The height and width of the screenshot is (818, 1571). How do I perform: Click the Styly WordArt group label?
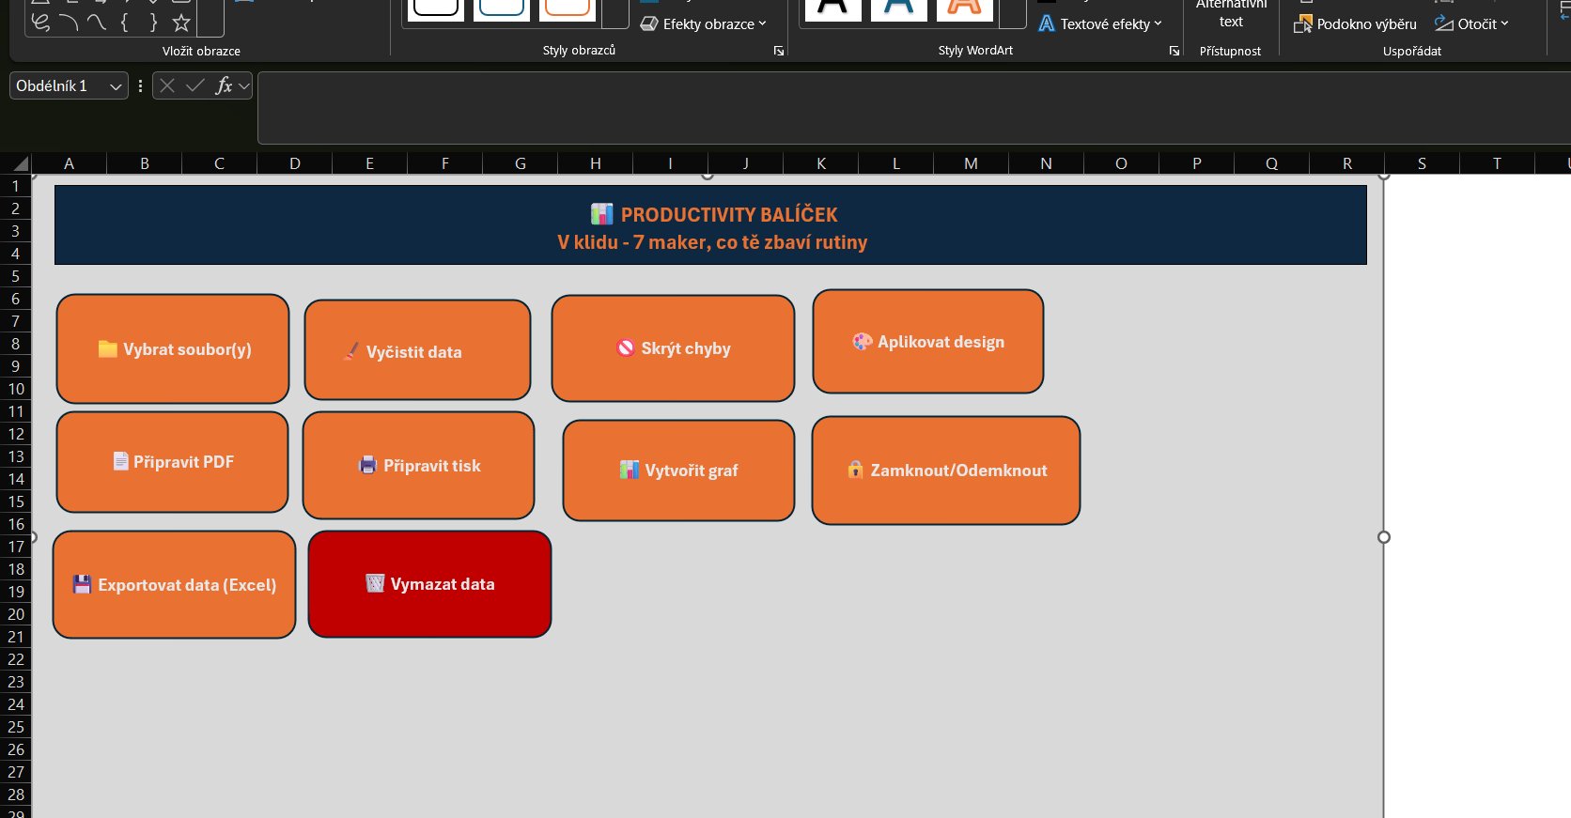[x=975, y=51]
